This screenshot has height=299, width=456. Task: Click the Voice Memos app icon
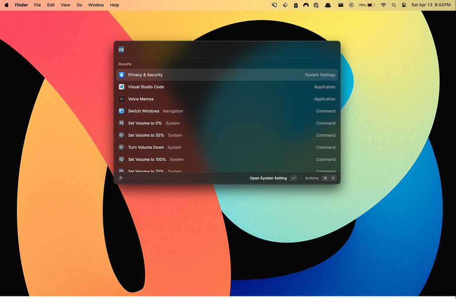coord(122,99)
